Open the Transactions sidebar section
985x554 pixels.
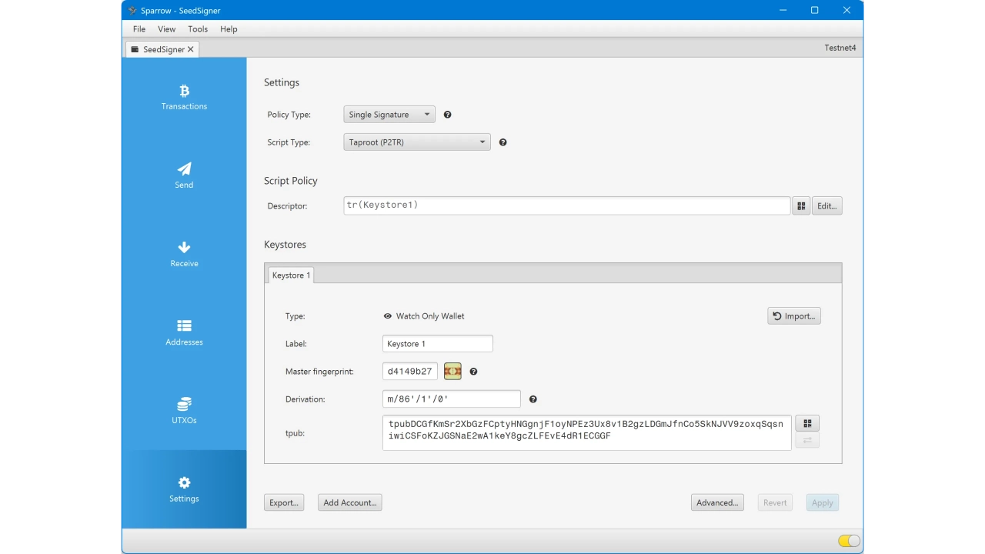tap(184, 97)
